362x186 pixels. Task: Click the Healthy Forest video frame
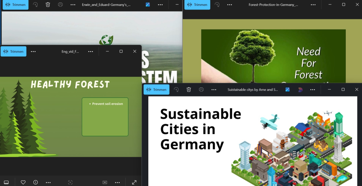[70, 117]
